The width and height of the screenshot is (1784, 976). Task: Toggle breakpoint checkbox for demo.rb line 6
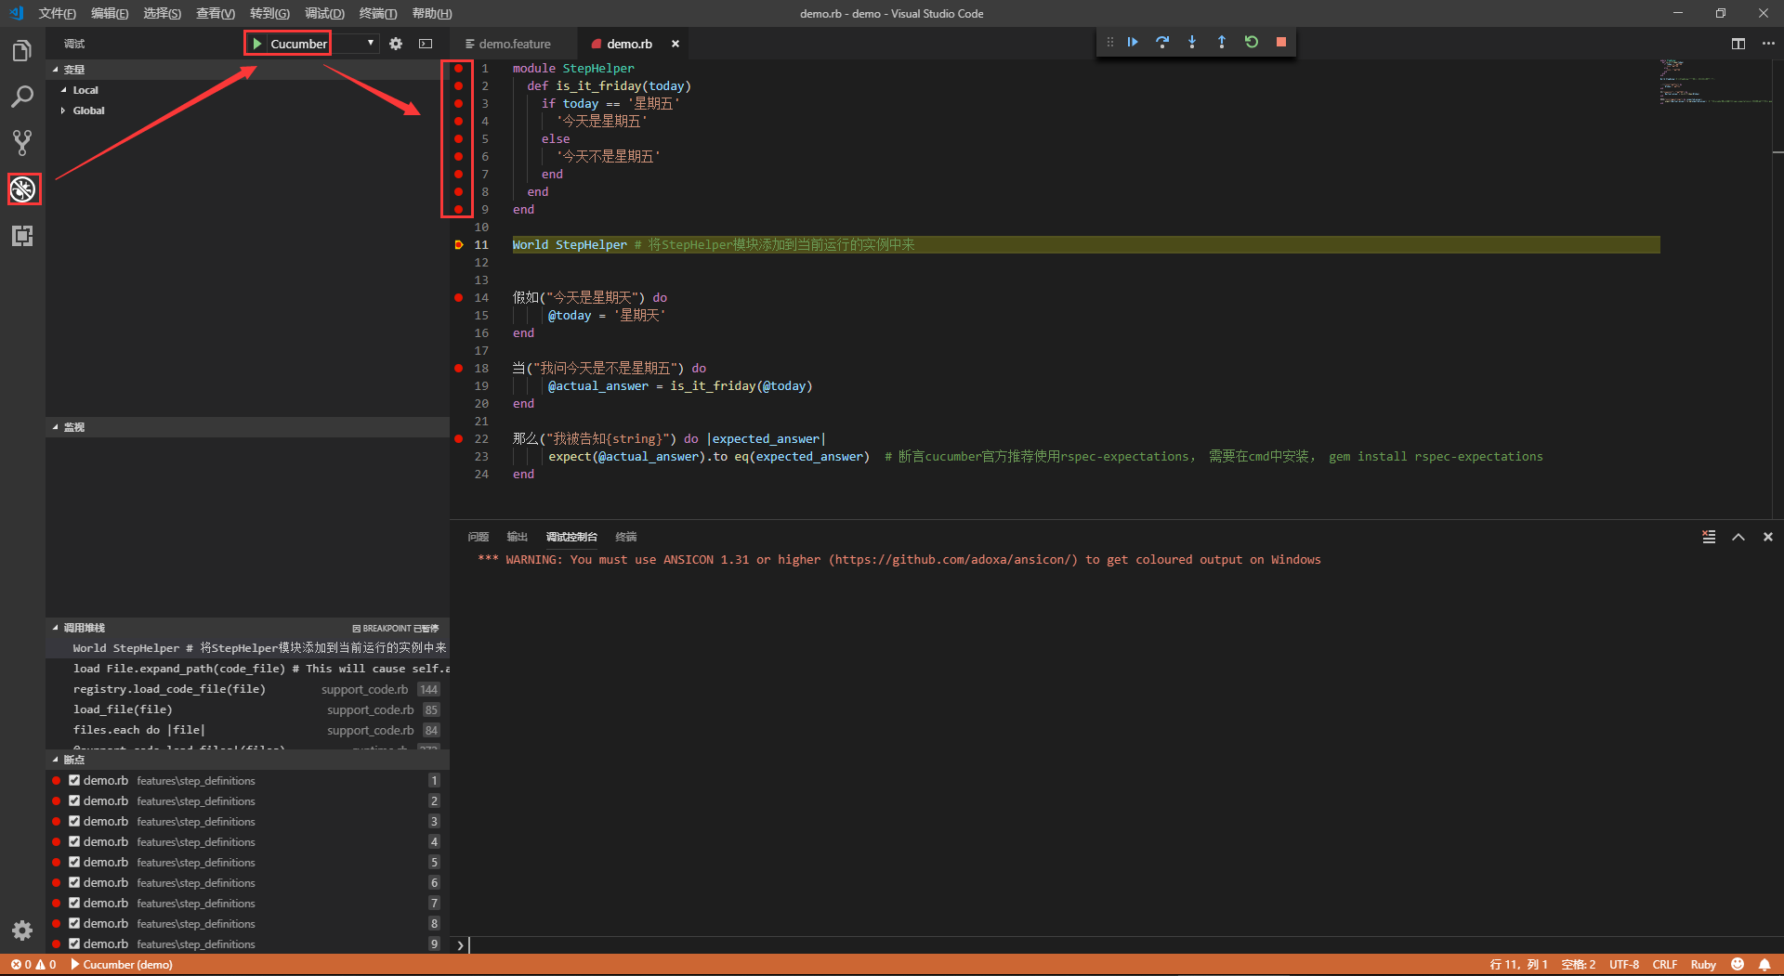click(74, 883)
